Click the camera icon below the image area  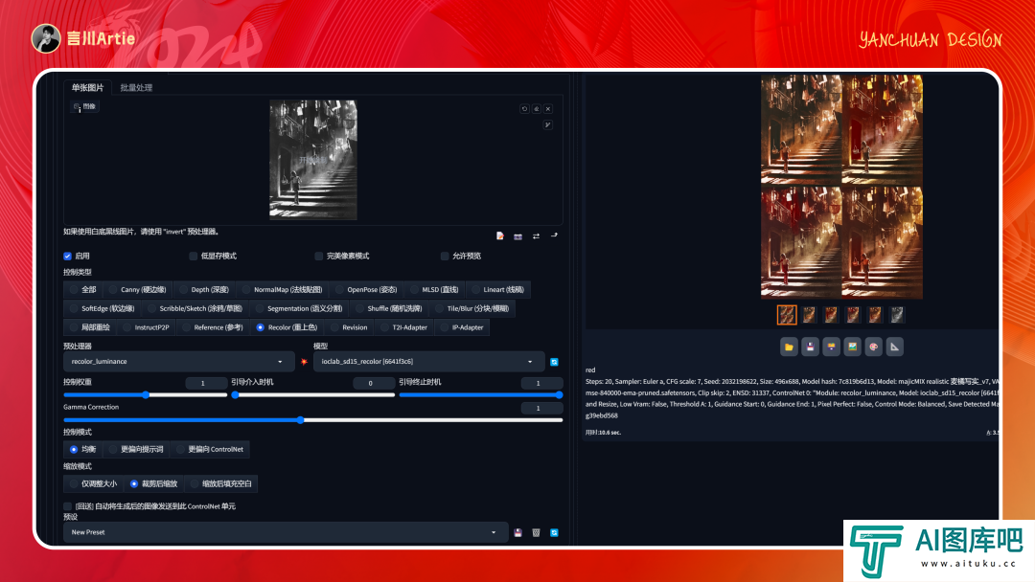517,235
